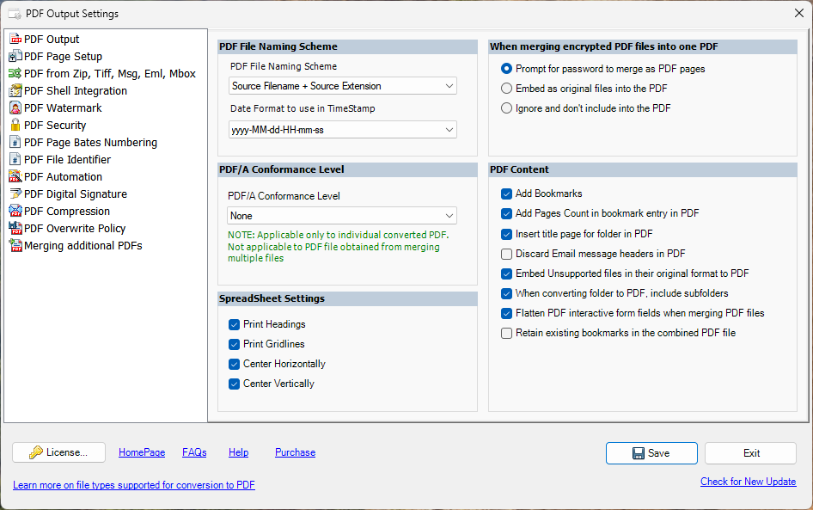Click the PDF Watermark sidebar icon
813x510 pixels.
point(15,108)
